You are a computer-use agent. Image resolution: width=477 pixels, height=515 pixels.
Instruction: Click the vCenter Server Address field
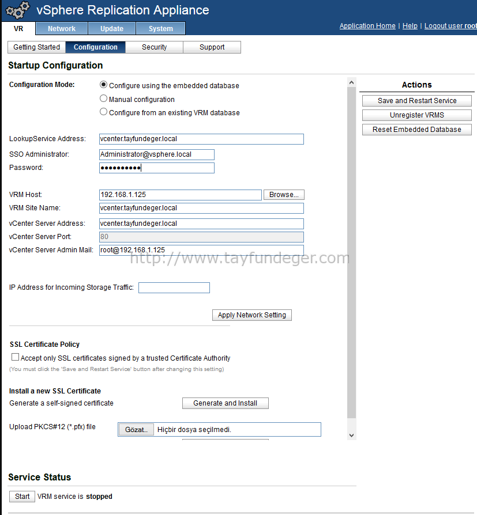coord(201,224)
